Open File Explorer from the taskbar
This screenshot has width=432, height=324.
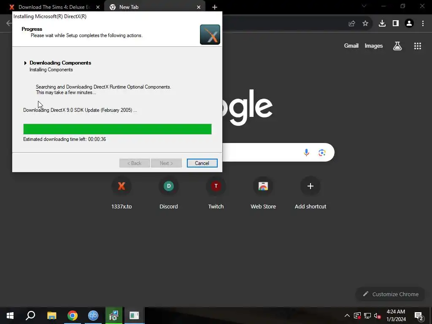pos(51,316)
